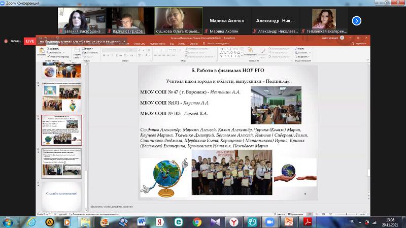Select slide 17 'Спасибо за внимание' thumbnail
The height and width of the screenshot is (228, 406).
point(61,193)
